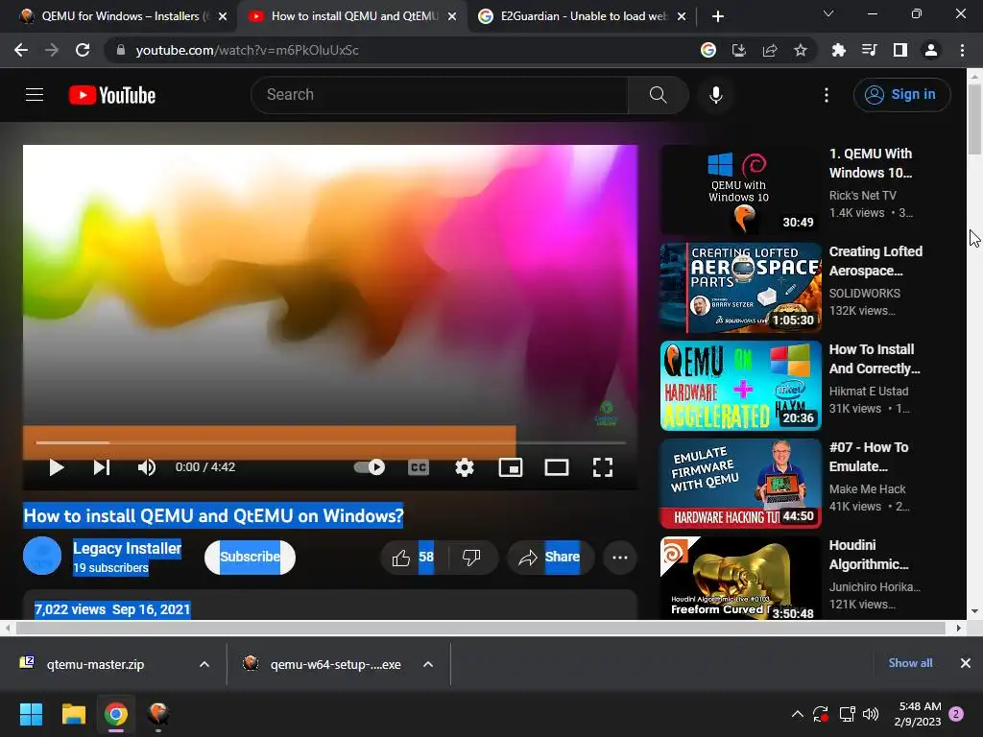
Task: Enter full screen playback
Action: [603, 467]
